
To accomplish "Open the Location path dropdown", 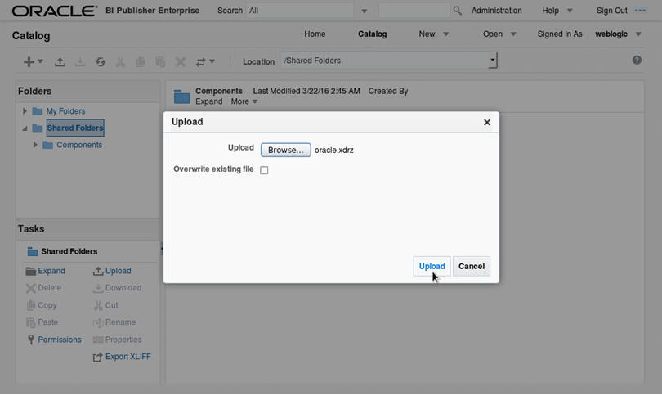I will tap(492, 61).
